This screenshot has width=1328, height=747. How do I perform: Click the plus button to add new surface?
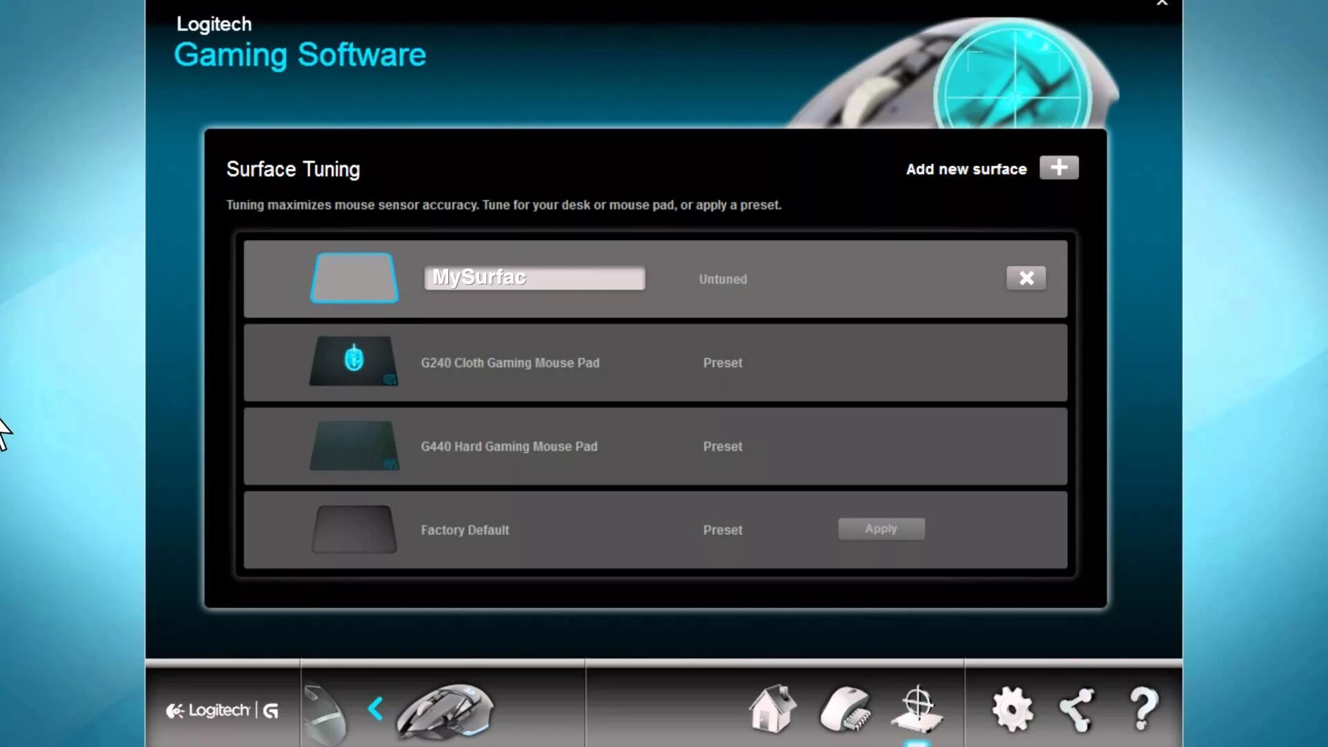pyautogui.click(x=1058, y=168)
